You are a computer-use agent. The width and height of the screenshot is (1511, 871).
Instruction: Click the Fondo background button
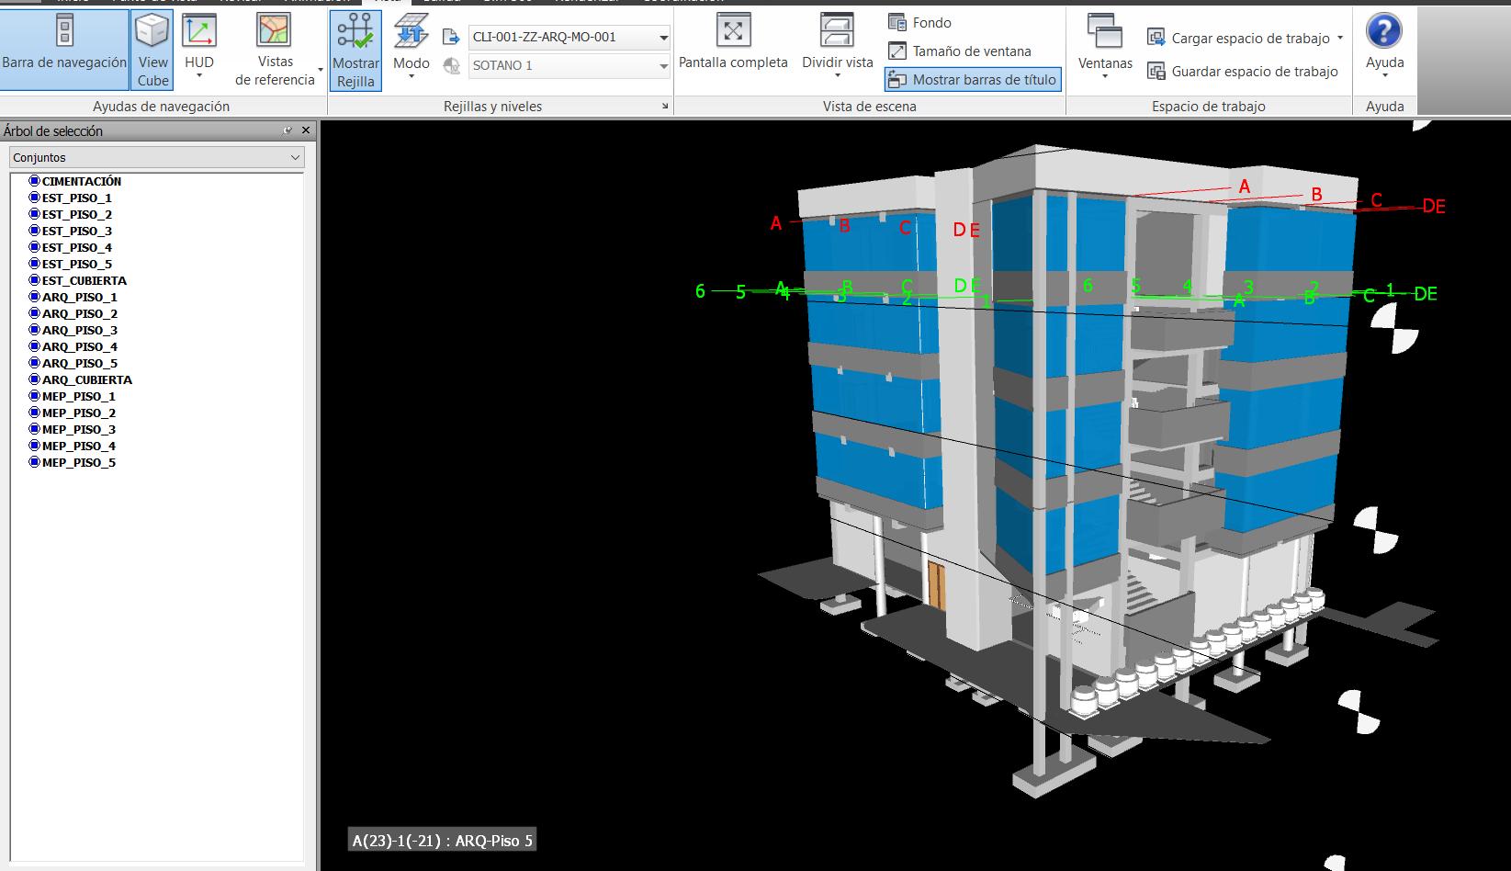pyautogui.click(x=920, y=23)
